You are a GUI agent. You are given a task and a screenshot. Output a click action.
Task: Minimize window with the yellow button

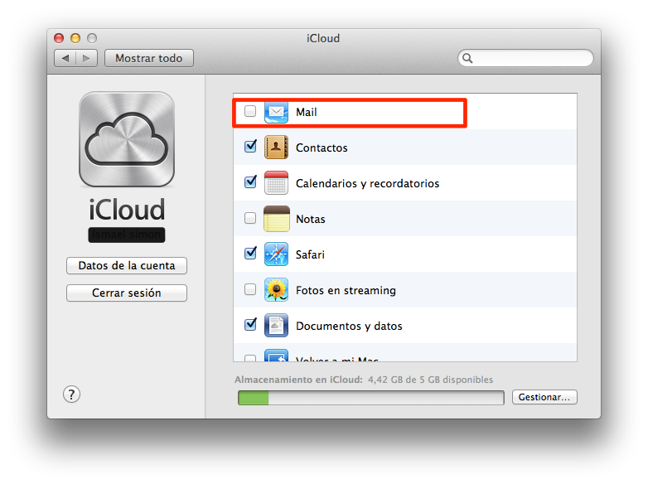coord(75,38)
